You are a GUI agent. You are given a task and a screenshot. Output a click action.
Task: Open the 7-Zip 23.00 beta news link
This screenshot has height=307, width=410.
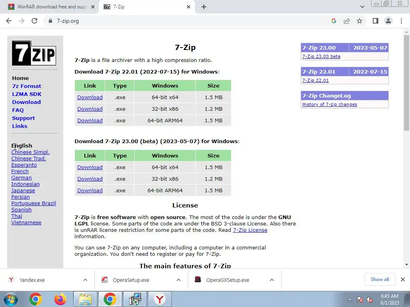[321, 56]
